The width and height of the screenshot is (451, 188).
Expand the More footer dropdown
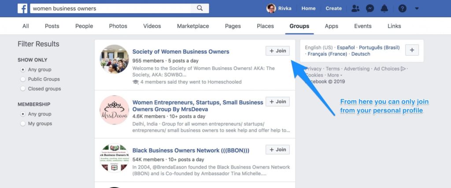click(335, 75)
